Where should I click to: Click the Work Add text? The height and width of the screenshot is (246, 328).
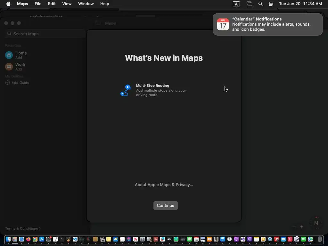[18, 69]
